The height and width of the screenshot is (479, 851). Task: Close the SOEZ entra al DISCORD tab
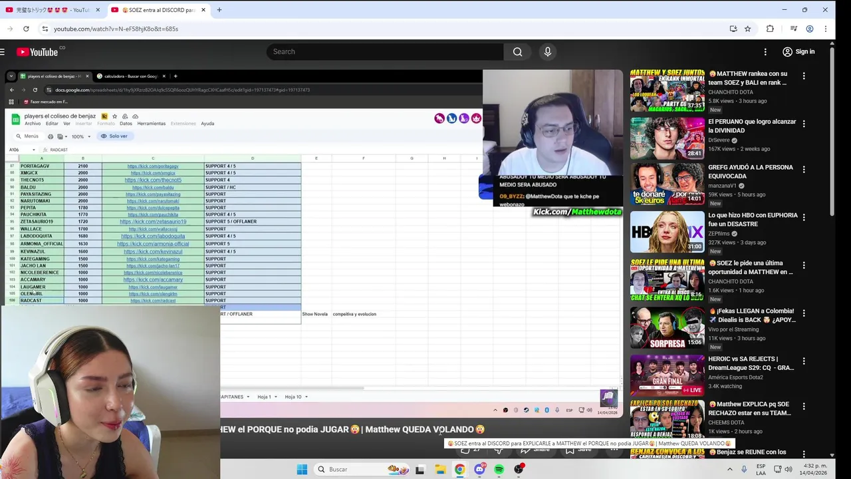[x=203, y=10]
